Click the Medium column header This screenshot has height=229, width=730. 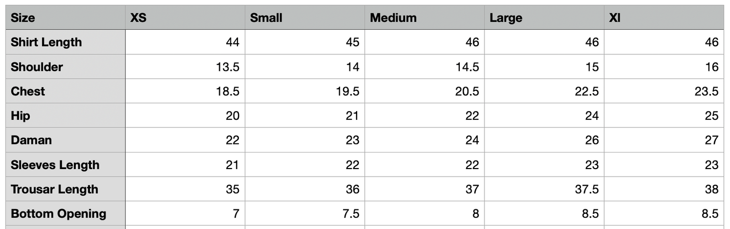(x=424, y=18)
